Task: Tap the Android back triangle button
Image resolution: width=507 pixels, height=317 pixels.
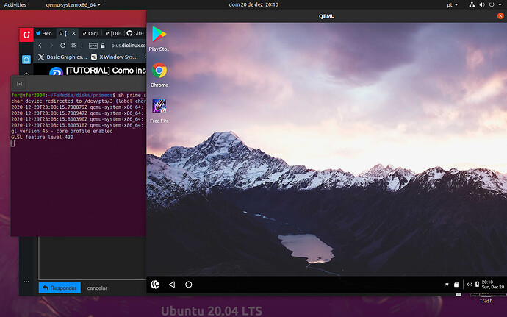Action: tap(172, 285)
